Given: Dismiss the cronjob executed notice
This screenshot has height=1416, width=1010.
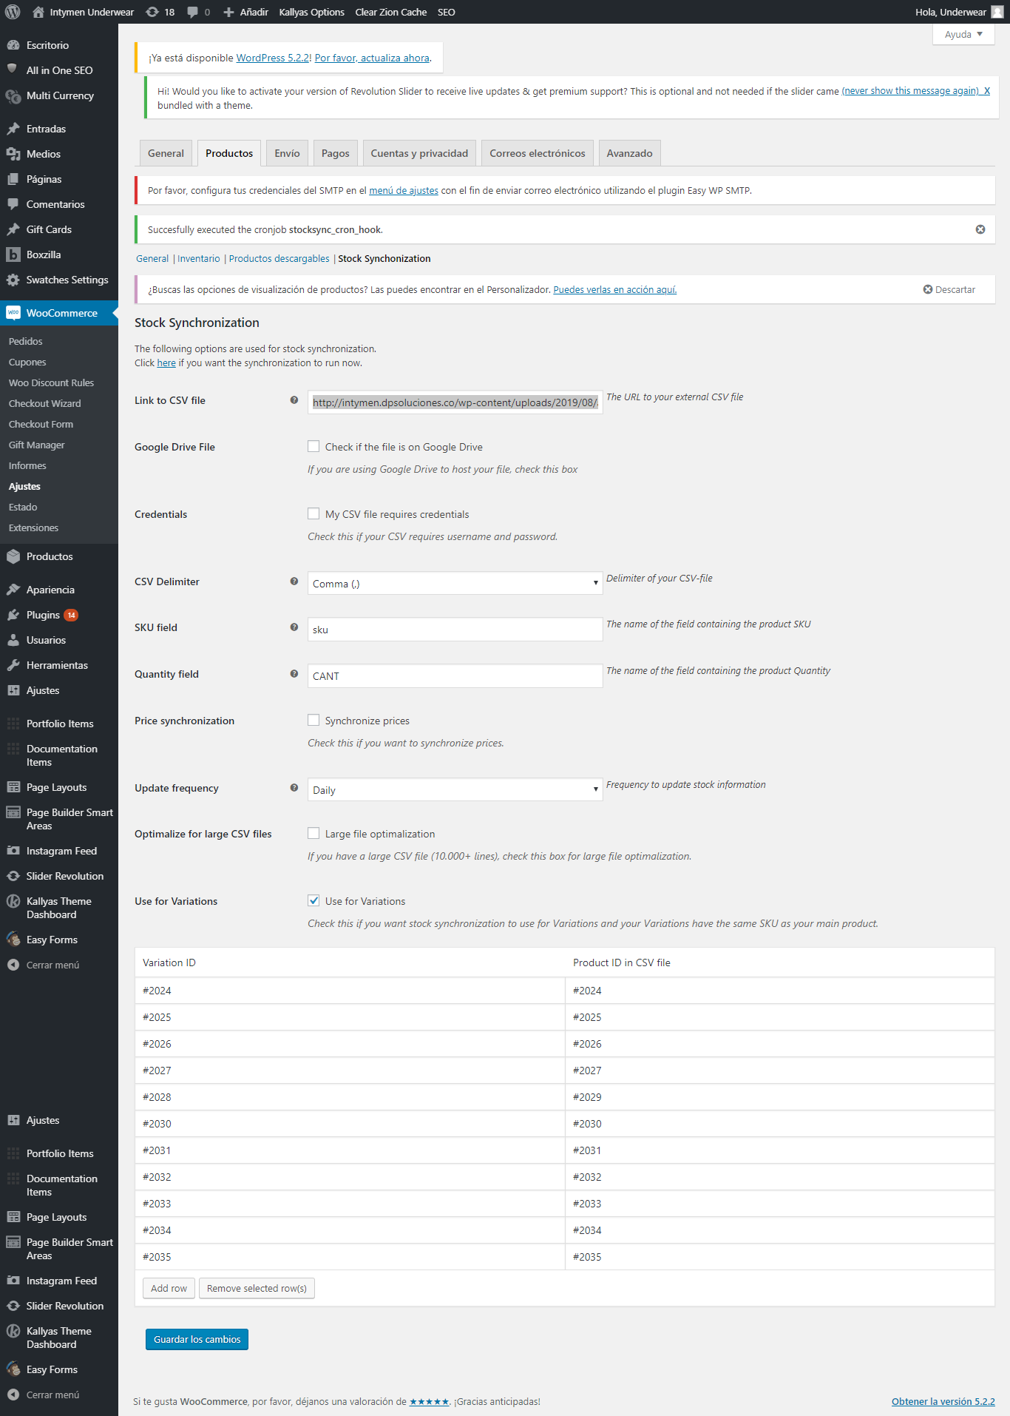Looking at the screenshot, I should pyautogui.click(x=980, y=229).
